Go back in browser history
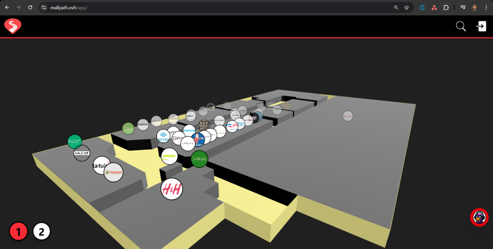This screenshot has height=249, width=493. click(7, 8)
